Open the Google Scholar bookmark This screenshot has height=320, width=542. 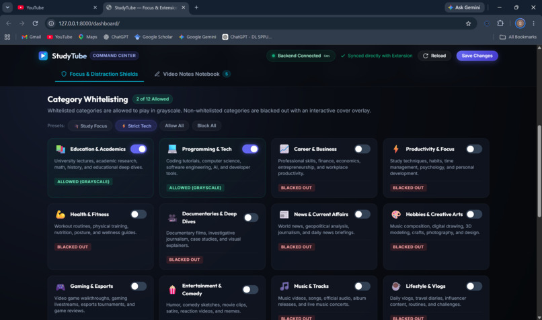tap(153, 37)
